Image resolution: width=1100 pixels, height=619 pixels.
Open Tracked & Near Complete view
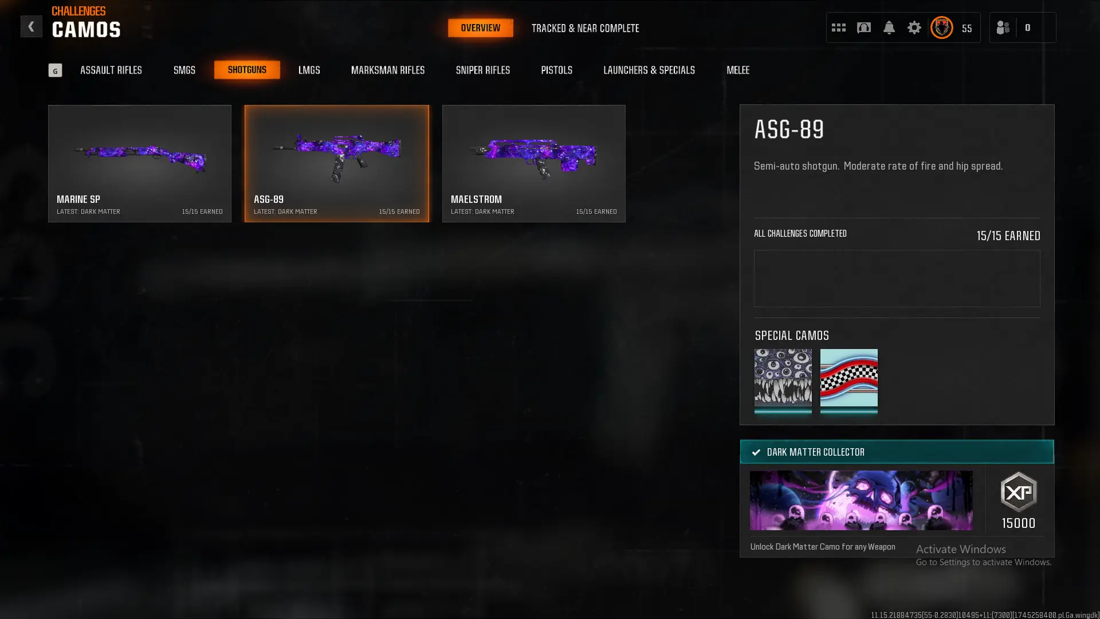click(585, 28)
